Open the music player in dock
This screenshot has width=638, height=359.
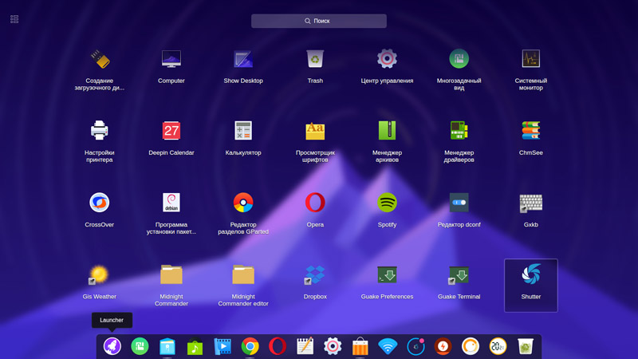pos(195,346)
